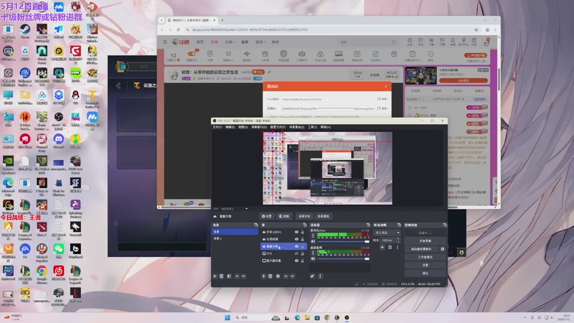Screen dimensions: 574x323
Task: Open virtual camera settings gear
Action: [x=443, y=249]
